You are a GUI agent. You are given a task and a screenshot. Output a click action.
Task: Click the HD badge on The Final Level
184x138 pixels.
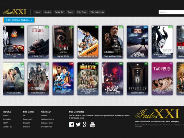pyautogui.click(x=96, y=64)
